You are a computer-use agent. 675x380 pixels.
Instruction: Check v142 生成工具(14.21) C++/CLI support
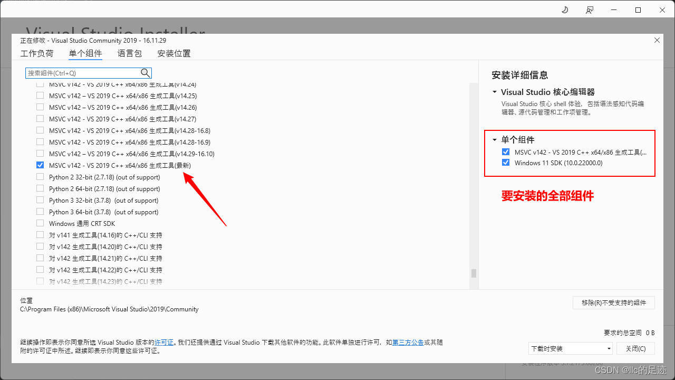coord(40,258)
